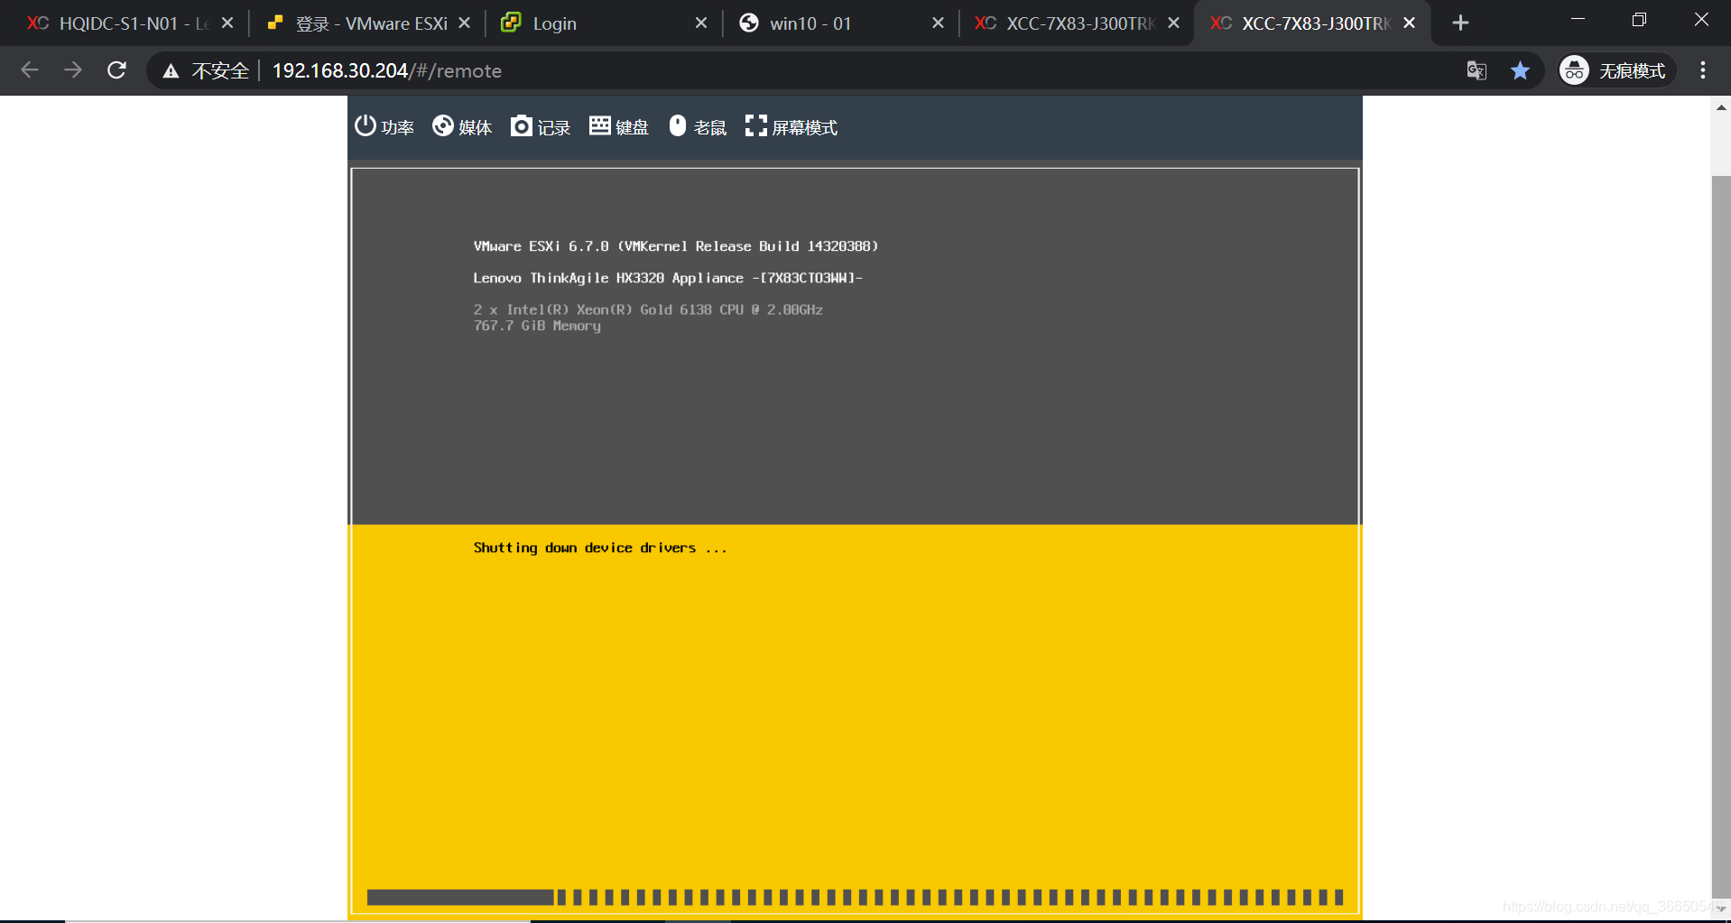Screen dimensions: 1731x923
Task: Click the scrollbar up arrow
Action: coord(1720,107)
